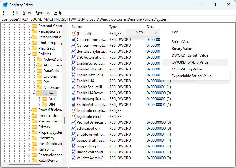Click the registry path address bar
The width and height of the screenshot is (236, 168).
tap(118, 19)
